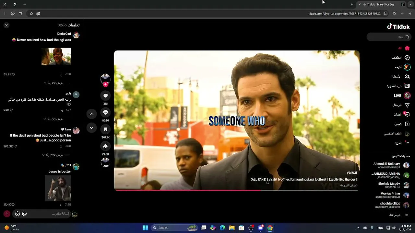Image resolution: width=415 pixels, height=233 pixels.
Task: Open the Upload plus icon in sidebar
Action: (407, 124)
